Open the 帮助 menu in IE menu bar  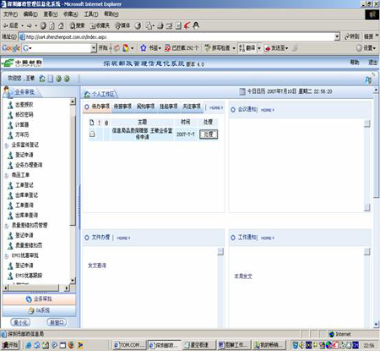tap(111, 14)
